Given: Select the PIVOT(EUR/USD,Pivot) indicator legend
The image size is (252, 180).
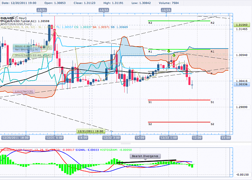Looking at the screenshot, I should click(x=16, y=24).
